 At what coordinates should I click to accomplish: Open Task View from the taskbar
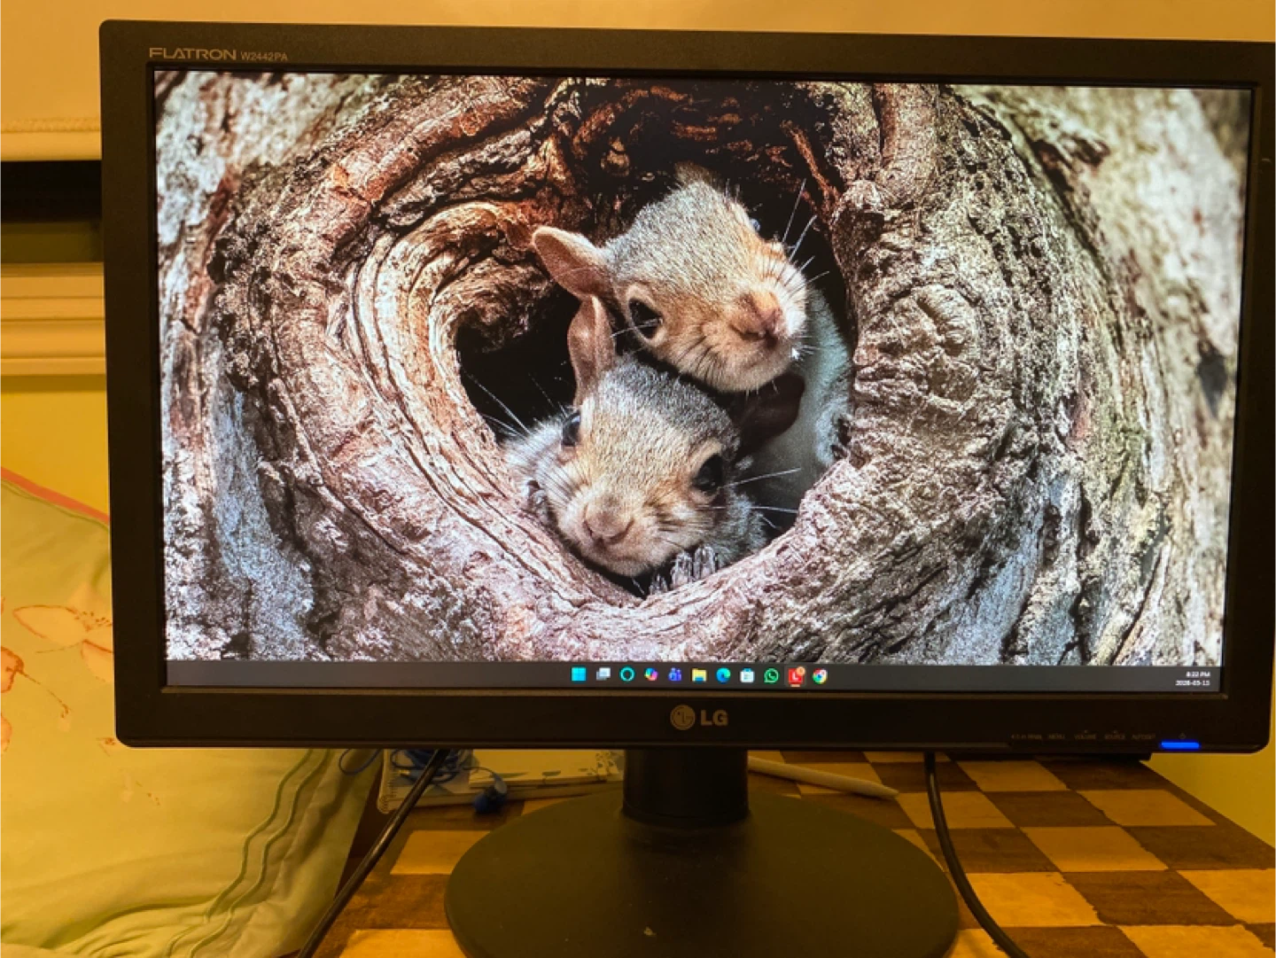[x=603, y=675]
